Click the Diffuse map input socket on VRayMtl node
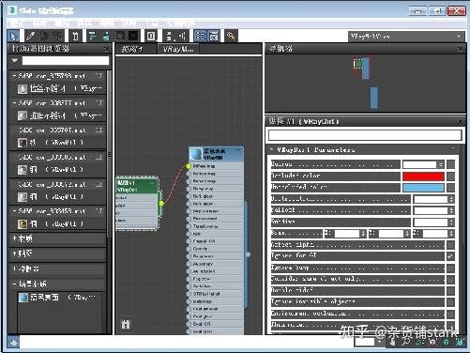Image resolution: width=470 pixels, height=353 pixels. pyautogui.click(x=189, y=166)
